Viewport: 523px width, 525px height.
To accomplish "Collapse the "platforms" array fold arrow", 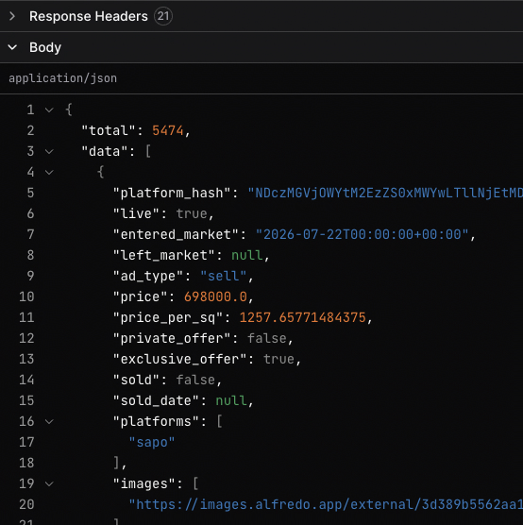I will coord(49,421).
